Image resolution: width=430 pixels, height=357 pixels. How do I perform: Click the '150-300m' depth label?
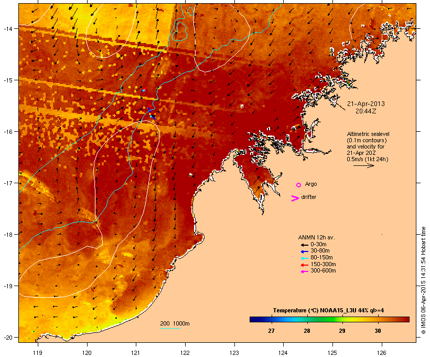[x=323, y=264]
